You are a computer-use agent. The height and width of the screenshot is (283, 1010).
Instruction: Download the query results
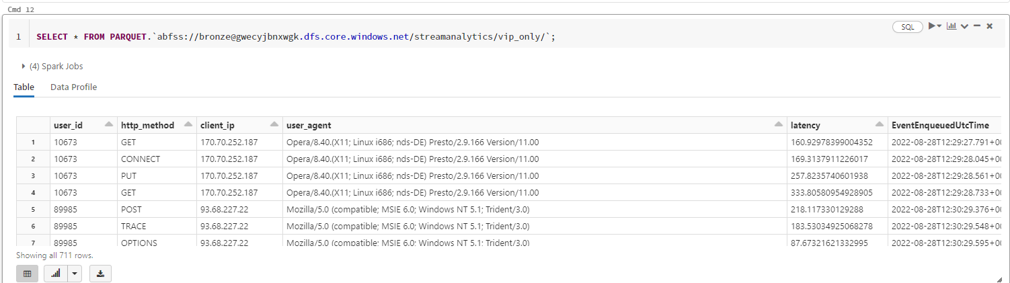[100, 274]
